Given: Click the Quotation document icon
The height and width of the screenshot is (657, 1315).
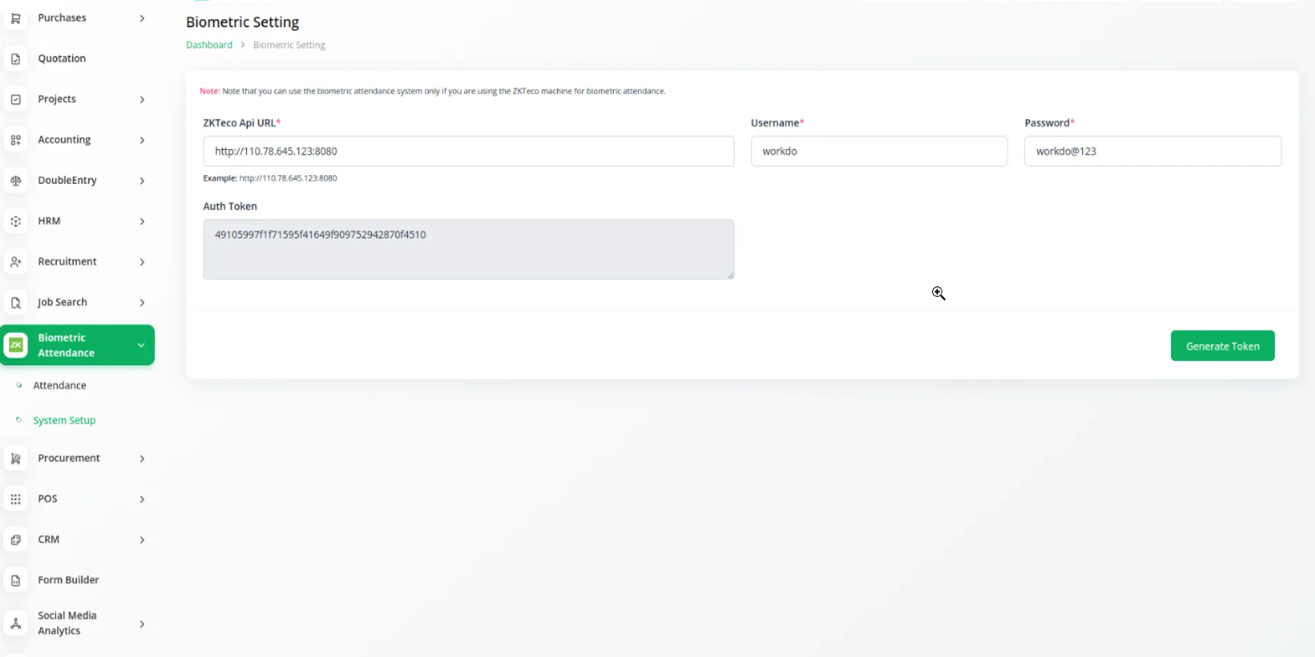Looking at the screenshot, I should click(x=16, y=59).
